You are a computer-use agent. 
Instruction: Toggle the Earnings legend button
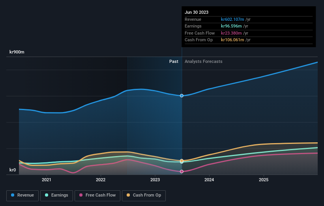tap(56, 195)
